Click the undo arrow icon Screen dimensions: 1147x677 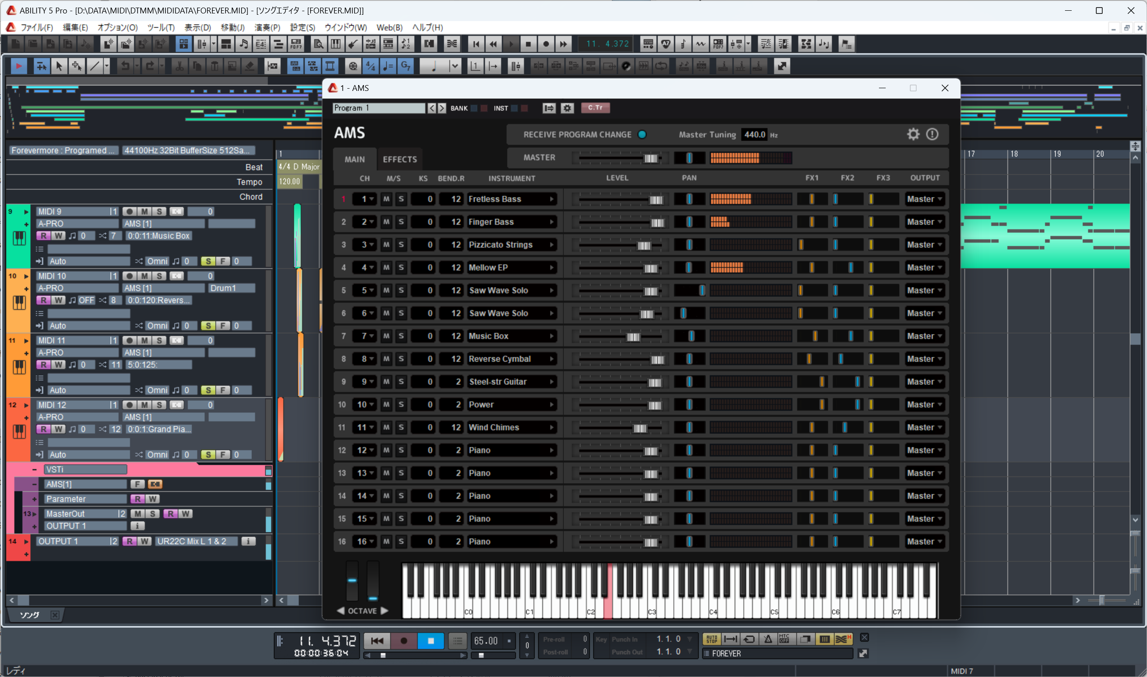(x=125, y=66)
